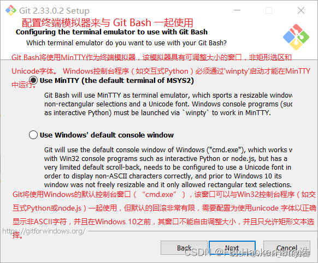318x263 pixels.
Task: Minimize the Git Setup window
Action: [x=237, y=10]
